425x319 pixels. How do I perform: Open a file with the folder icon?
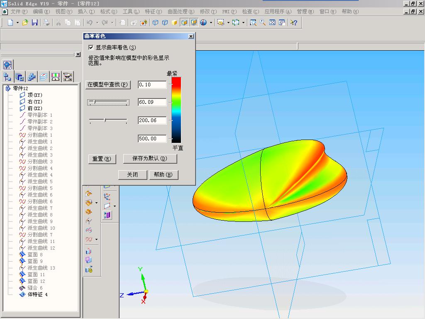pyautogui.click(x=25, y=22)
